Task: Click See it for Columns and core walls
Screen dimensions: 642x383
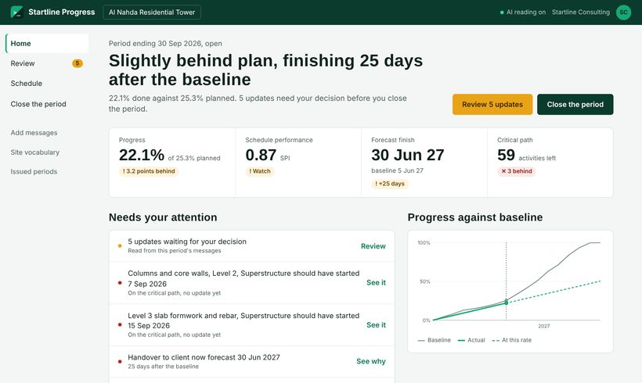Action: tap(376, 282)
